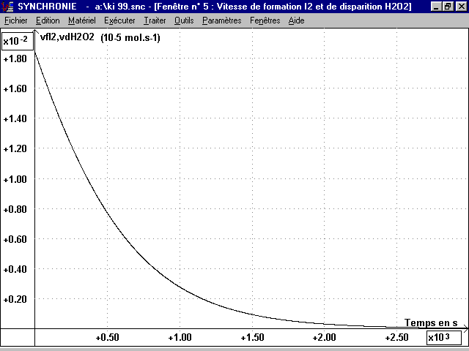Viewport: 469px width, 351px height.
Task: Click the x10 3 time scale box
Action: tap(444, 338)
